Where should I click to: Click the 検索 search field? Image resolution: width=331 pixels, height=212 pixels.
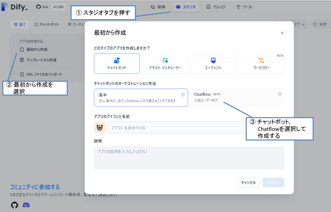tap(321, 25)
